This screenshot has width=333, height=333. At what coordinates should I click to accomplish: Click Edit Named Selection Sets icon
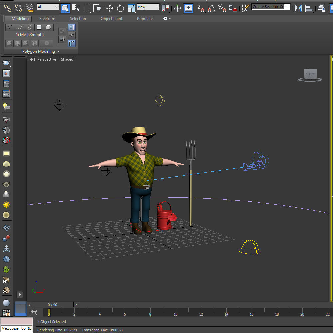245,8
